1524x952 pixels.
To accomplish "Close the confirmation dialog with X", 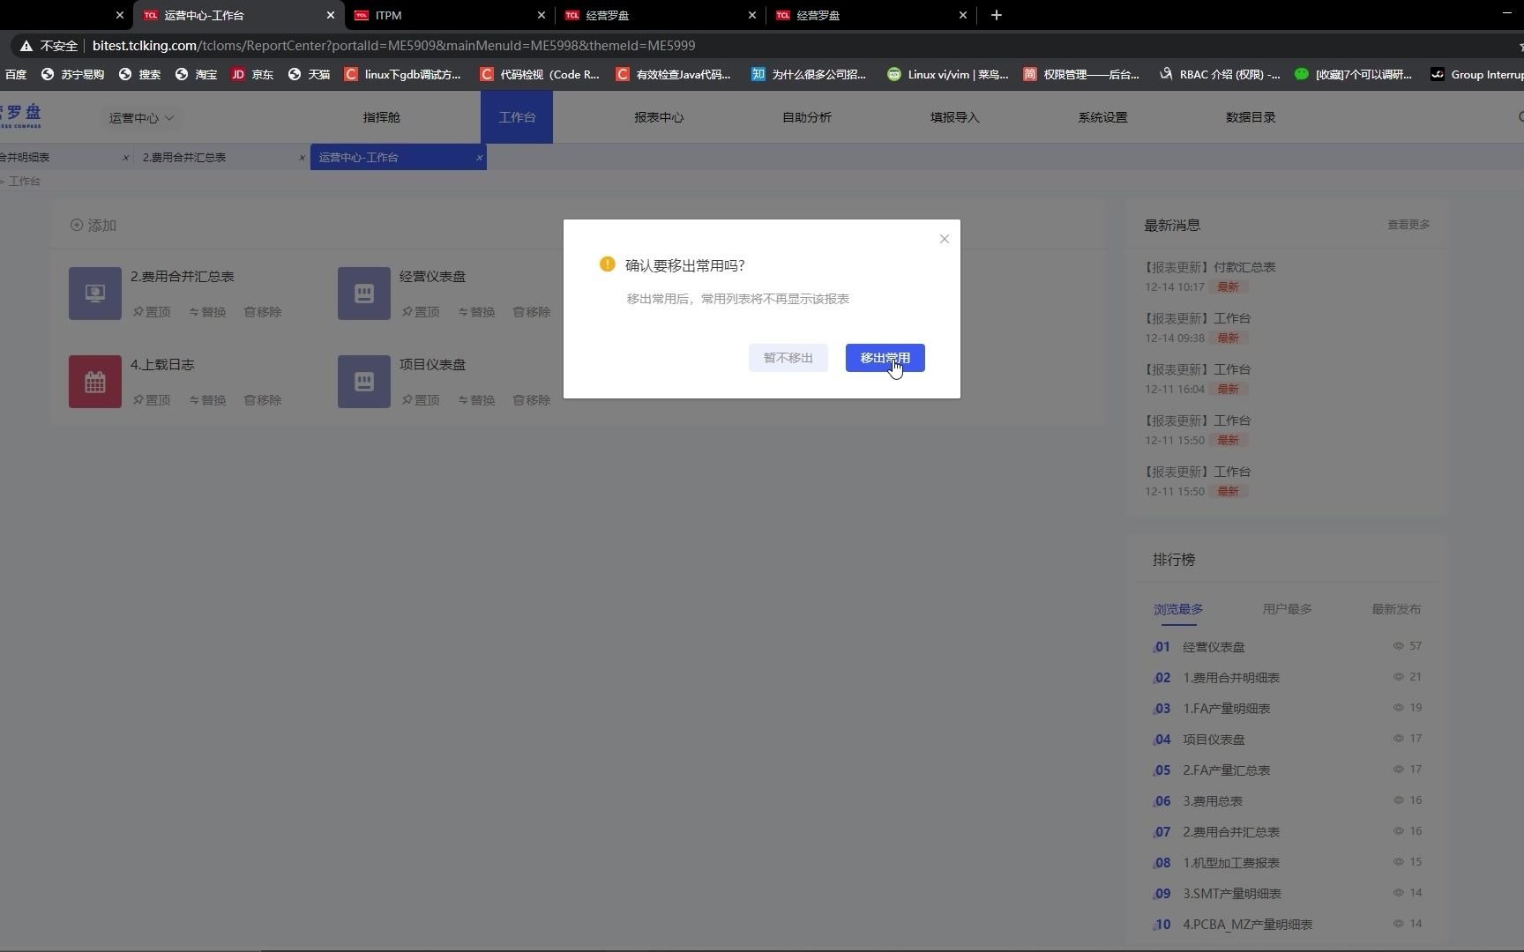I will [944, 239].
